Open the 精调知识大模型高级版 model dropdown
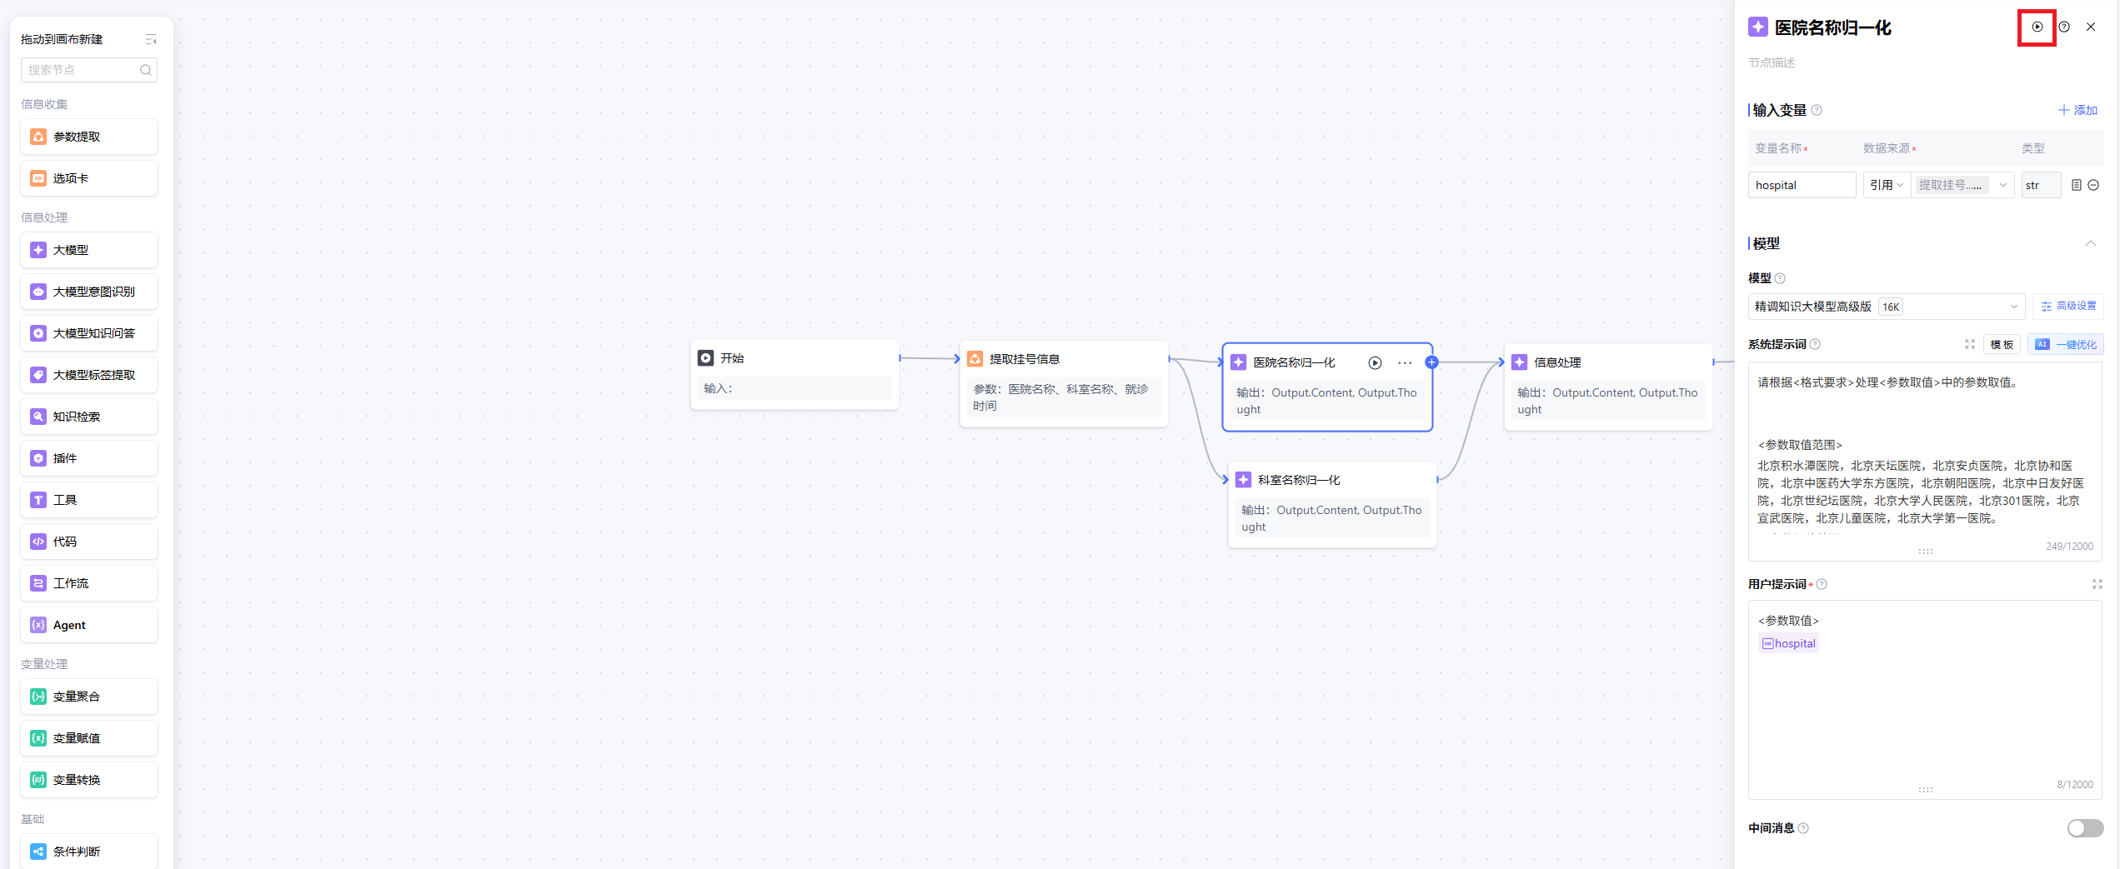The height and width of the screenshot is (869, 2120). point(1886,307)
